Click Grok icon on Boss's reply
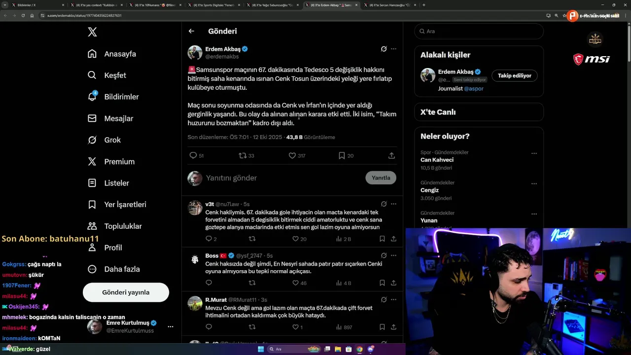Image resolution: width=631 pixels, height=355 pixels. pyautogui.click(x=384, y=255)
